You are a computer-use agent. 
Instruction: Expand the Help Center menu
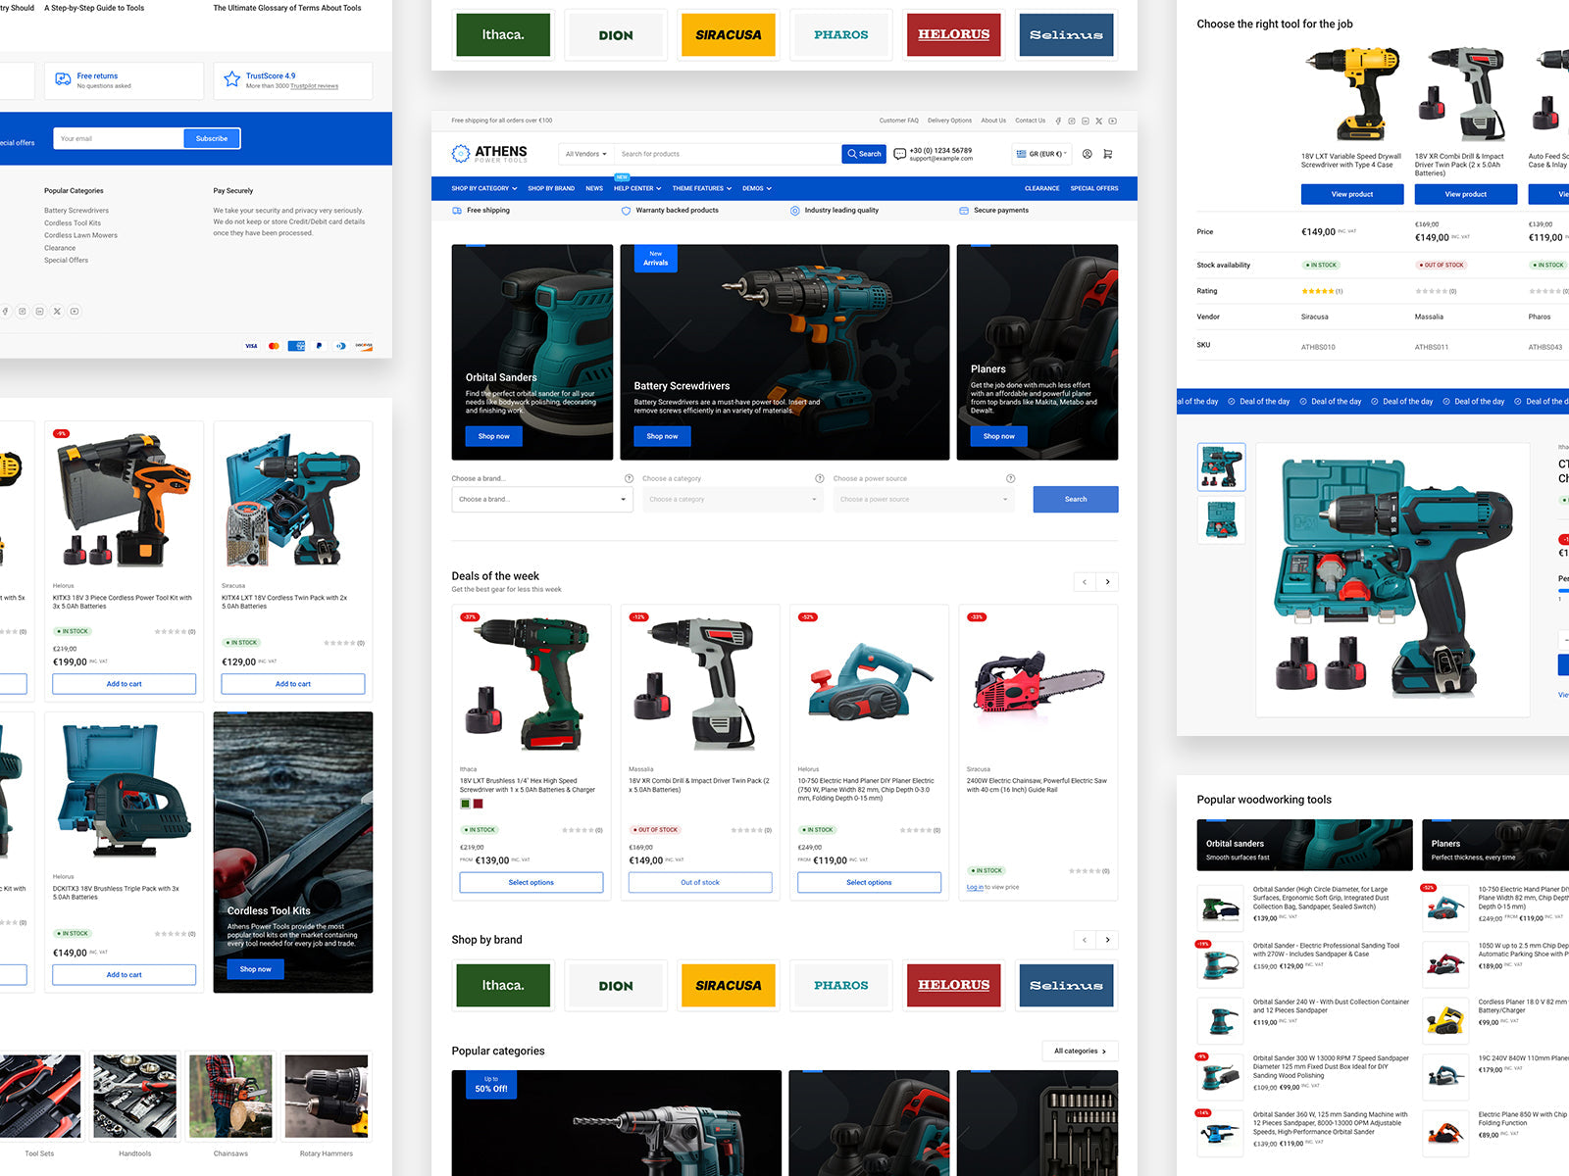coord(637,188)
